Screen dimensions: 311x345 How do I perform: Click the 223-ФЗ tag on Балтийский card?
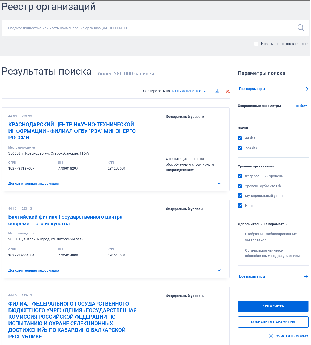tap(27, 209)
